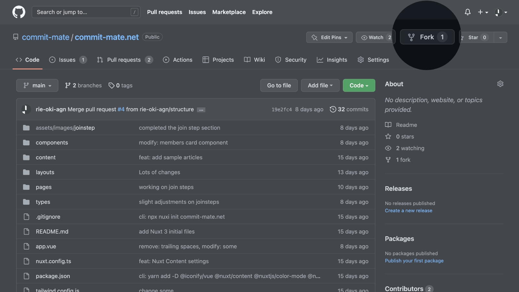Click the components folder icon
Image resolution: width=519 pixels, height=292 pixels.
(26, 143)
